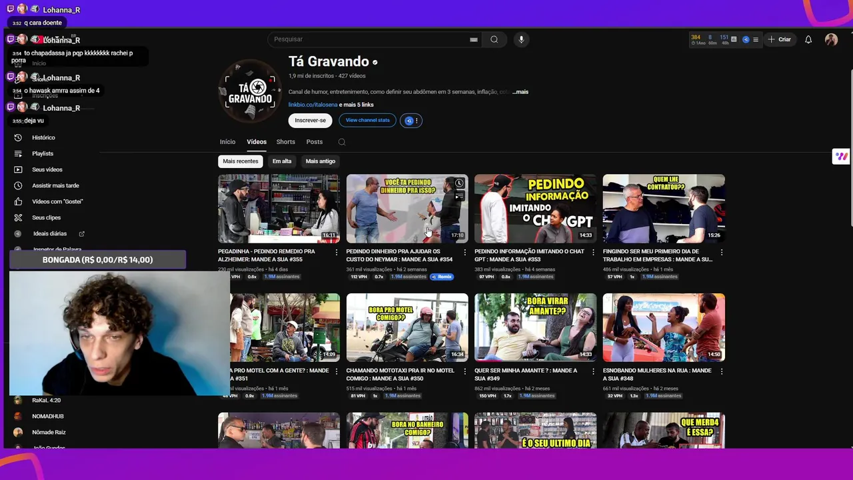Open Seus clipes in sidebar
This screenshot has width=853, height=480.
point(46,218)
